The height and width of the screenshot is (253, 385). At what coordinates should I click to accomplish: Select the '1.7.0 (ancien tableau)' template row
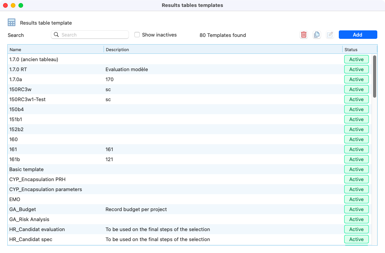click(189, 59)
